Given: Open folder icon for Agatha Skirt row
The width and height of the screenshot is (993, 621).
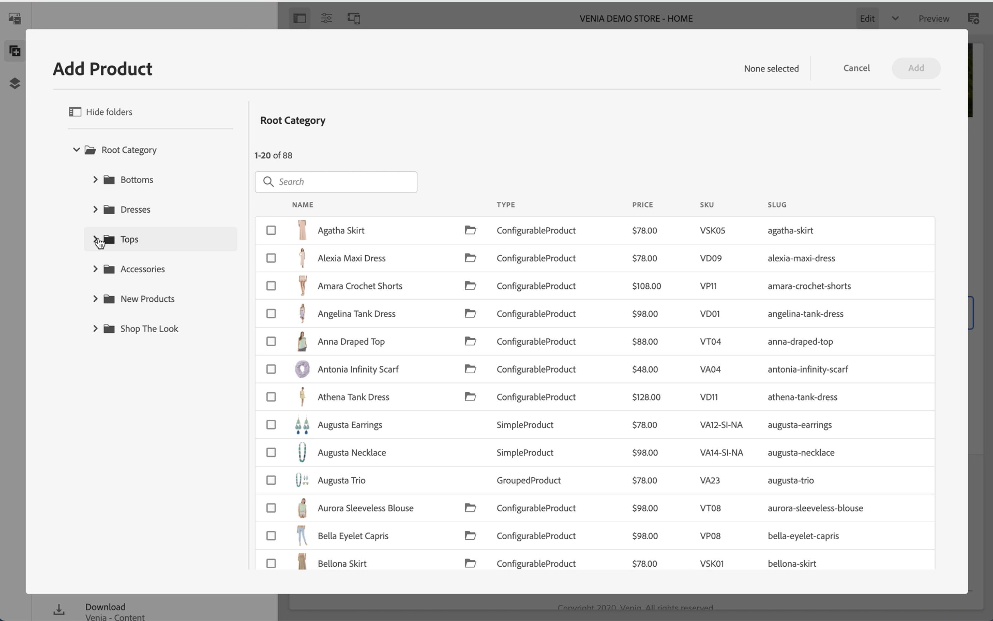Looking at the screenshot, I should 470,230.
